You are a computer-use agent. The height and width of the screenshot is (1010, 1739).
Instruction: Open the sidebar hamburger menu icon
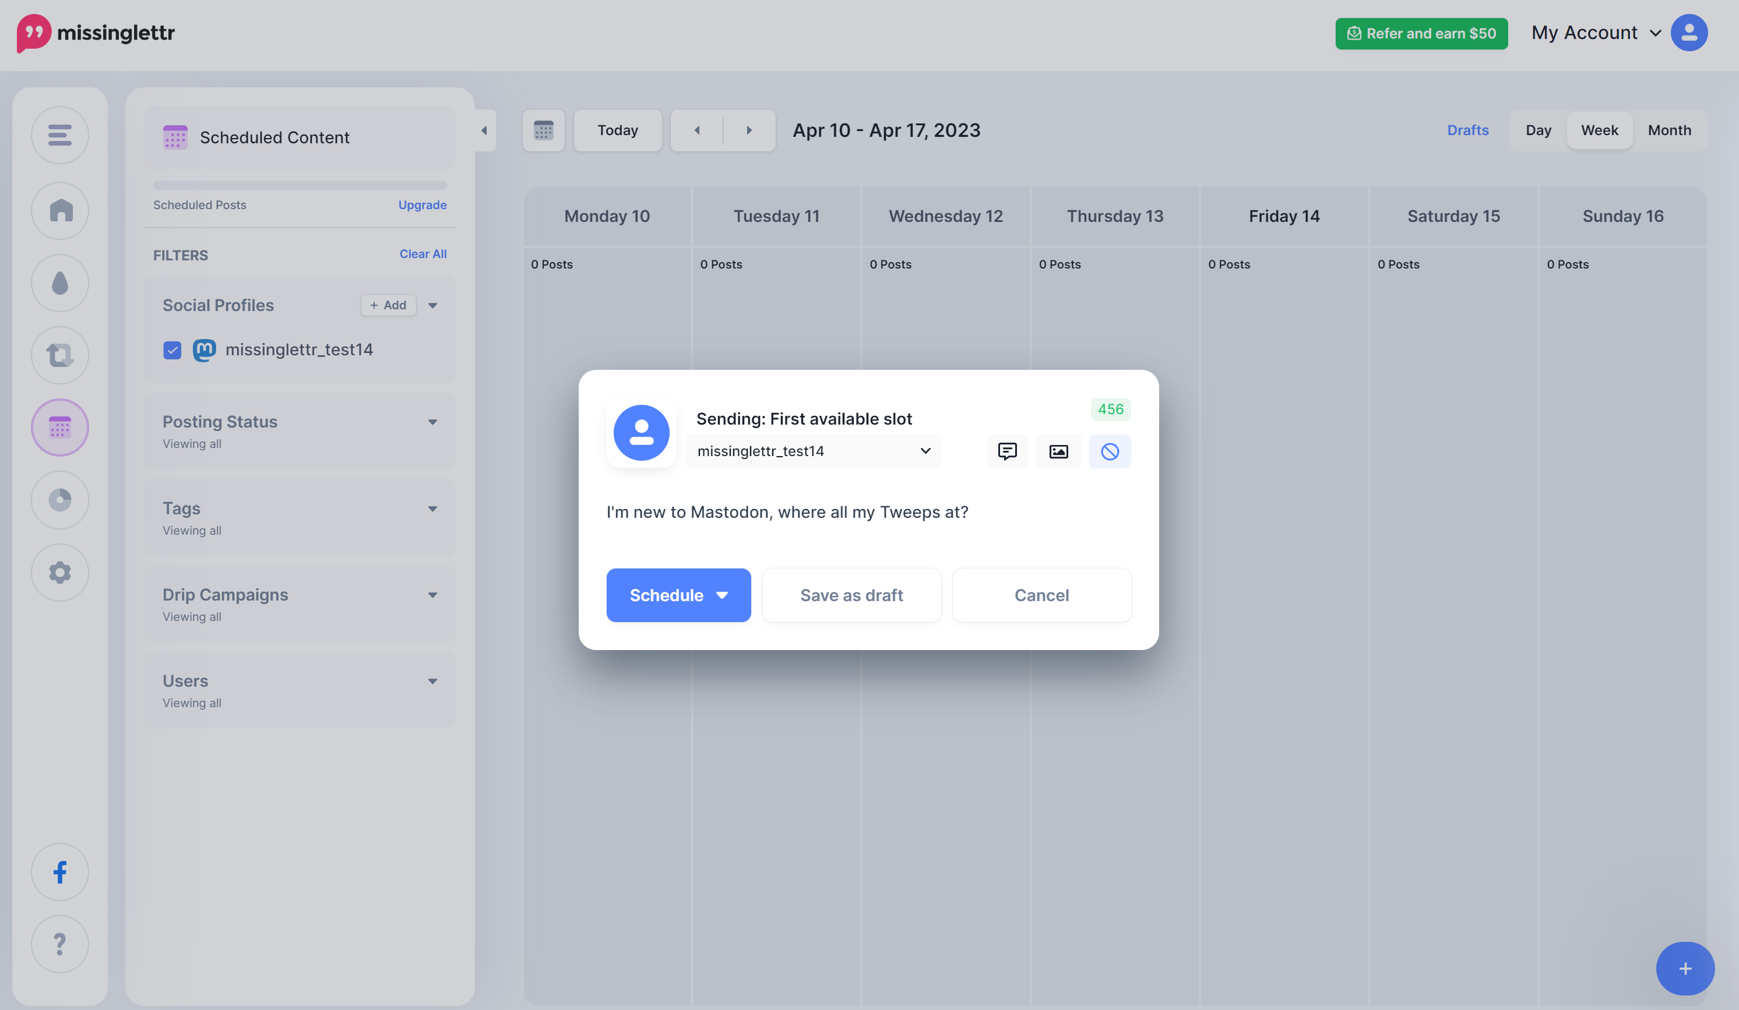pos(60,135)
